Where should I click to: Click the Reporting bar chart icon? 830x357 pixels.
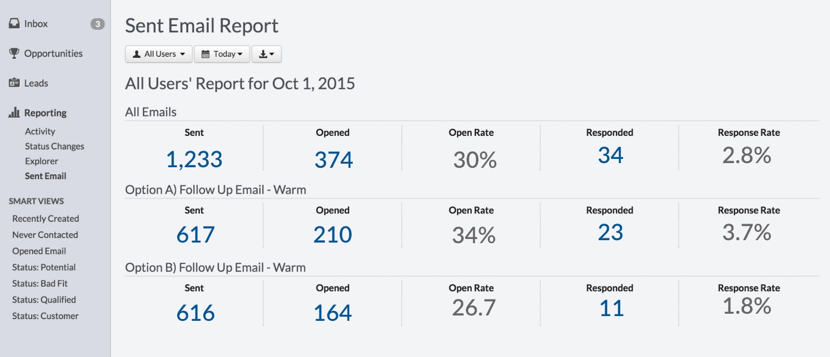click(x=15, y=113)
